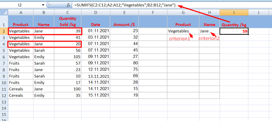Image resolution: width=272 pixels, height=121 pixels.
Task: Click the Name Box showing I2
Action: click(x=20, y=5)
